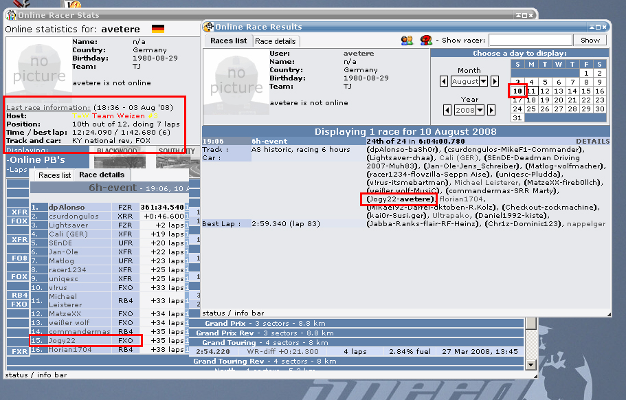Click the FO8 car label in Online PB's
The width and height of the screenshot is (626, 400).
pos(19,258)
